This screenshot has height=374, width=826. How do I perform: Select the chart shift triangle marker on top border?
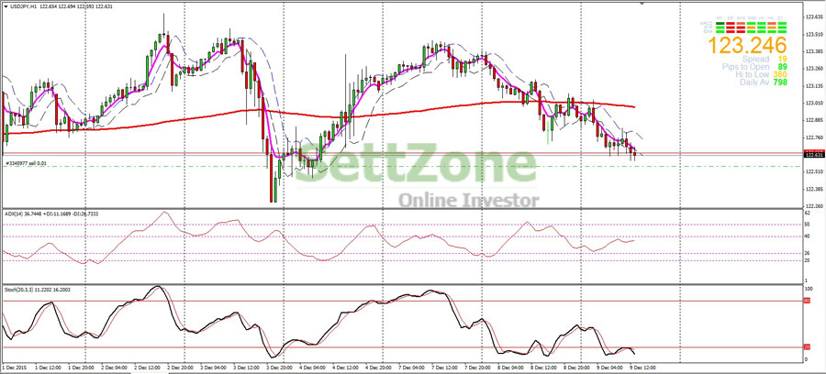click(642, 3)
